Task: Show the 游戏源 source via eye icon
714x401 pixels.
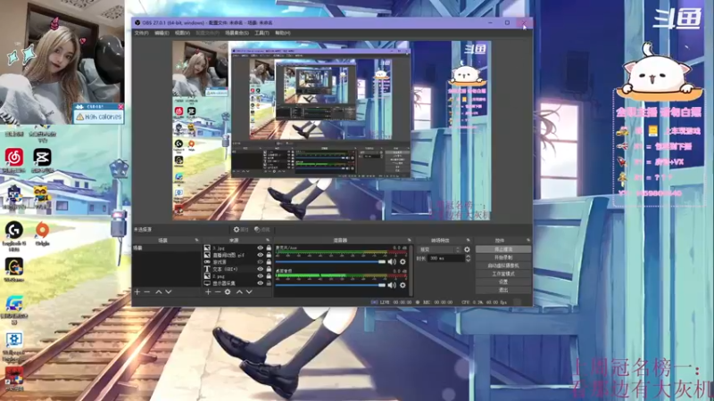Action: tap(260, 262)
